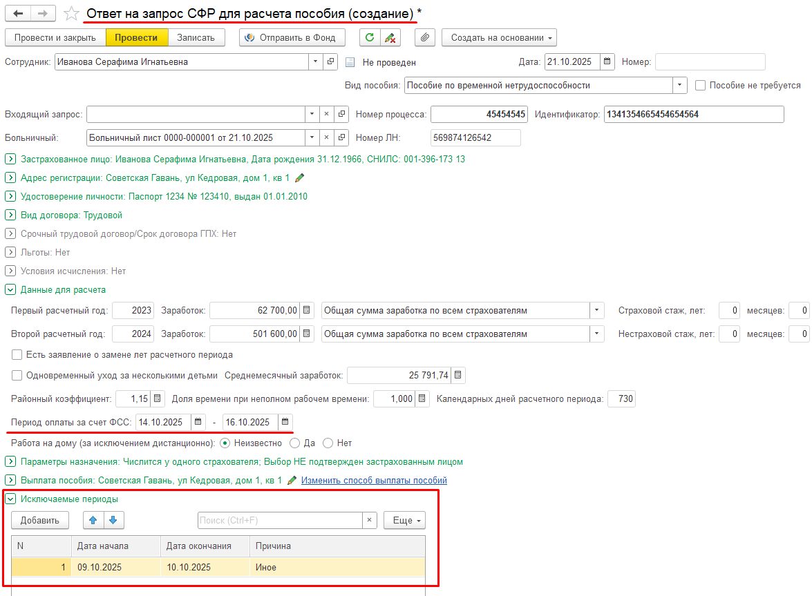Click the green refresh icon in toolbar
Screen dimensions: 812x596
coord(370,38)
